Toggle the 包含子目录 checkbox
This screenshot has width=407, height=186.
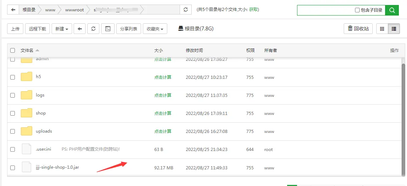[x=357, y=10]
